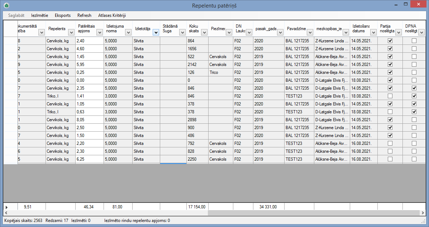
Task: Open the Koku skaits filter dropdown
Action: 204,32
